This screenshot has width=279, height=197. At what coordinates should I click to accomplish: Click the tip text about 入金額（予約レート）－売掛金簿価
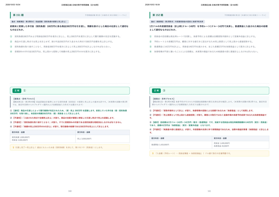[193, 153]
